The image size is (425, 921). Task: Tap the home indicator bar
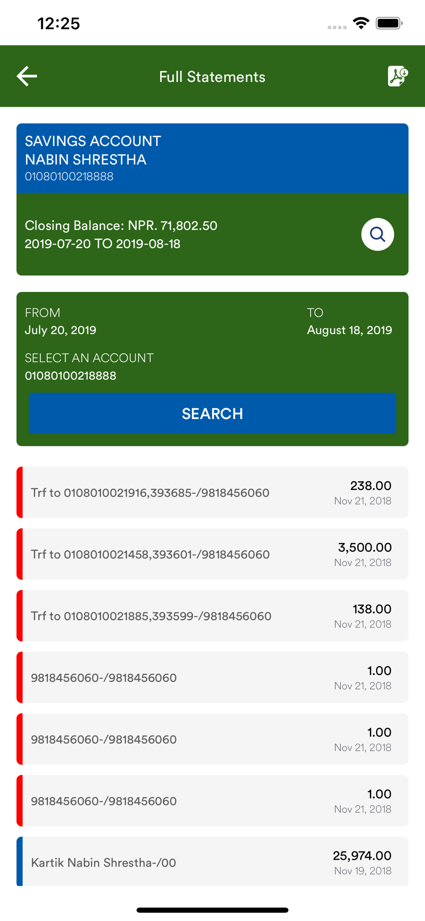coord(212,910)
